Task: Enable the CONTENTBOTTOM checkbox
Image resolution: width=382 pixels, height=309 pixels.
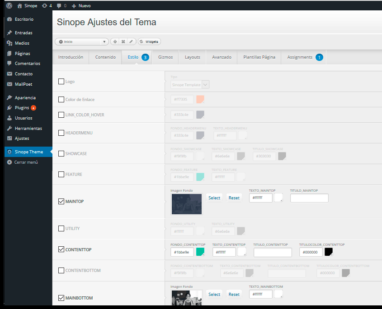Action: (x=61, y=270)
